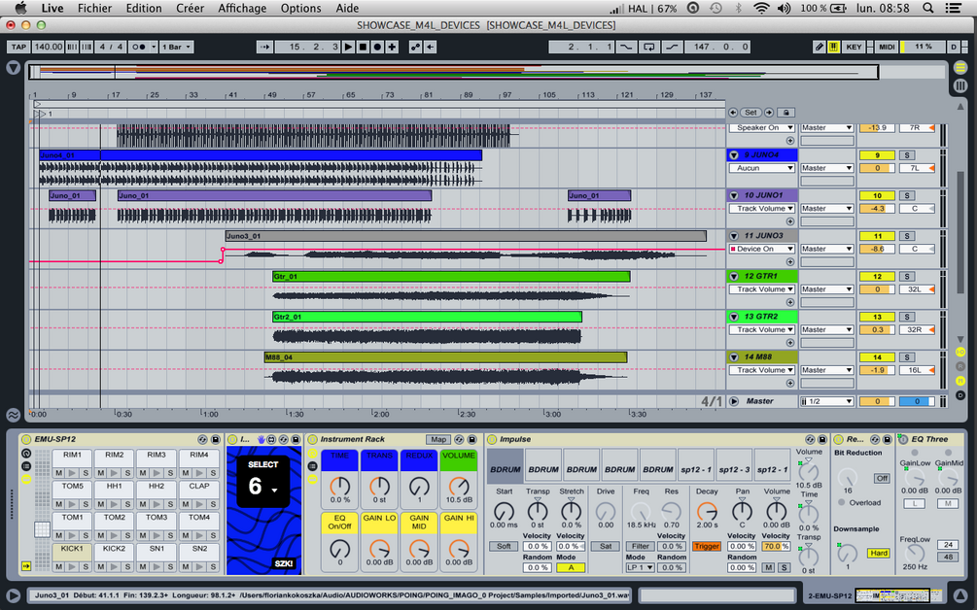Click Map button in Instrument Rack
The width and height of the screenshot is (977, 610).
[438, 439]
